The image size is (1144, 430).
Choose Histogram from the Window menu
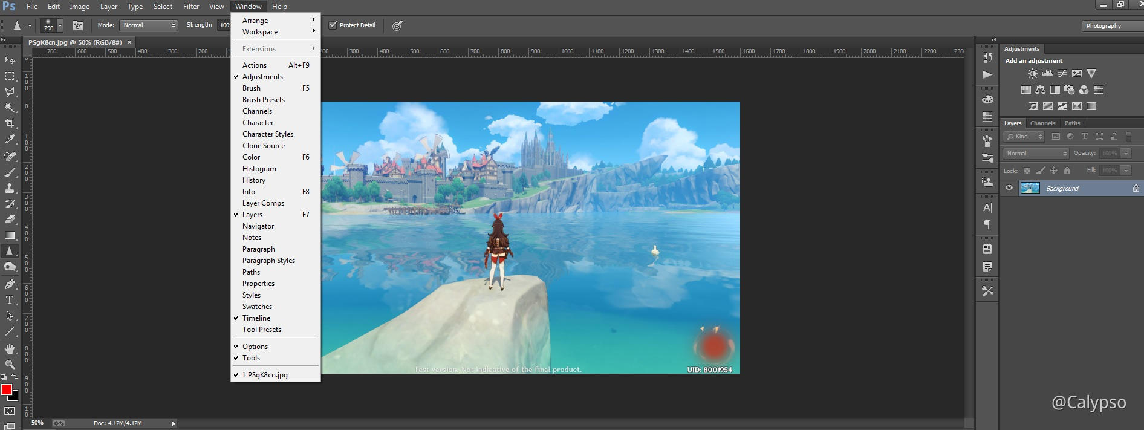pos(276,169)
